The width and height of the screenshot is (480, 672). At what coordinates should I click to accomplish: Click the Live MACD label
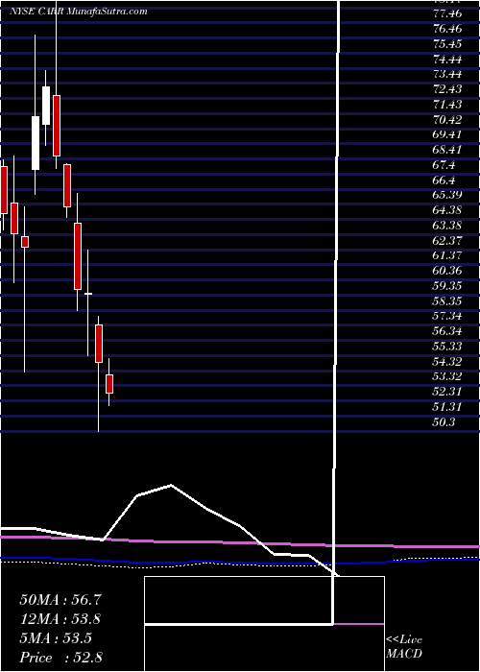404,647
